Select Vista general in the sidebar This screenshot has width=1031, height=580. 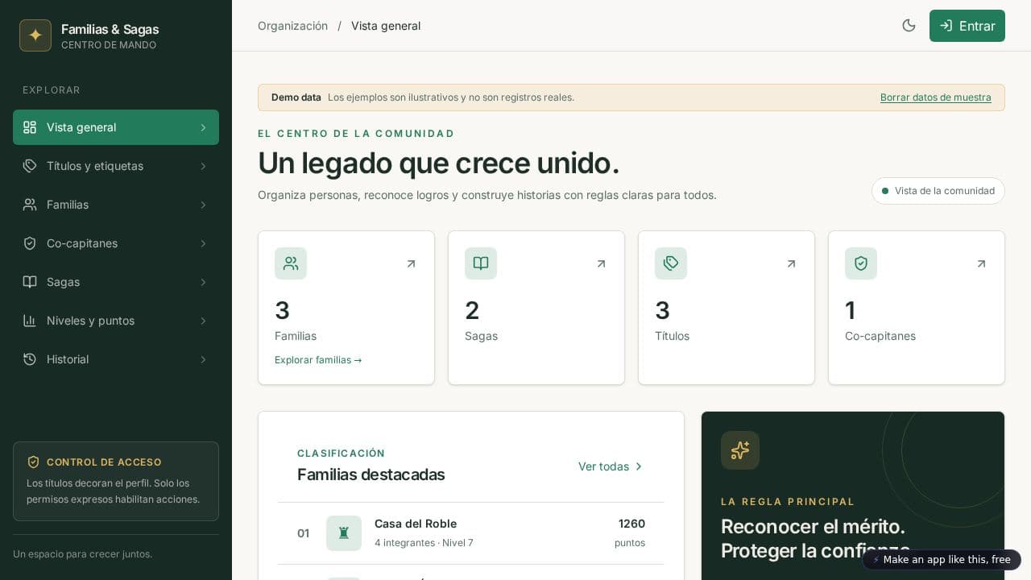coord(116,127)
